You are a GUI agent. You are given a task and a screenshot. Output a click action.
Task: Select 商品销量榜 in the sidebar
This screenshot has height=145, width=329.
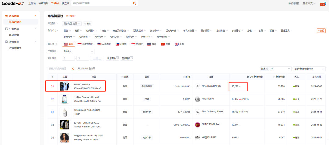[x=21, y=22]
